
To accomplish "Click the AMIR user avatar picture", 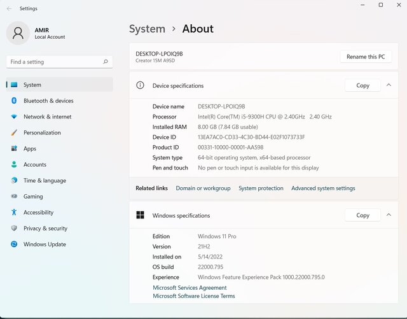I will tap(18, 33).
